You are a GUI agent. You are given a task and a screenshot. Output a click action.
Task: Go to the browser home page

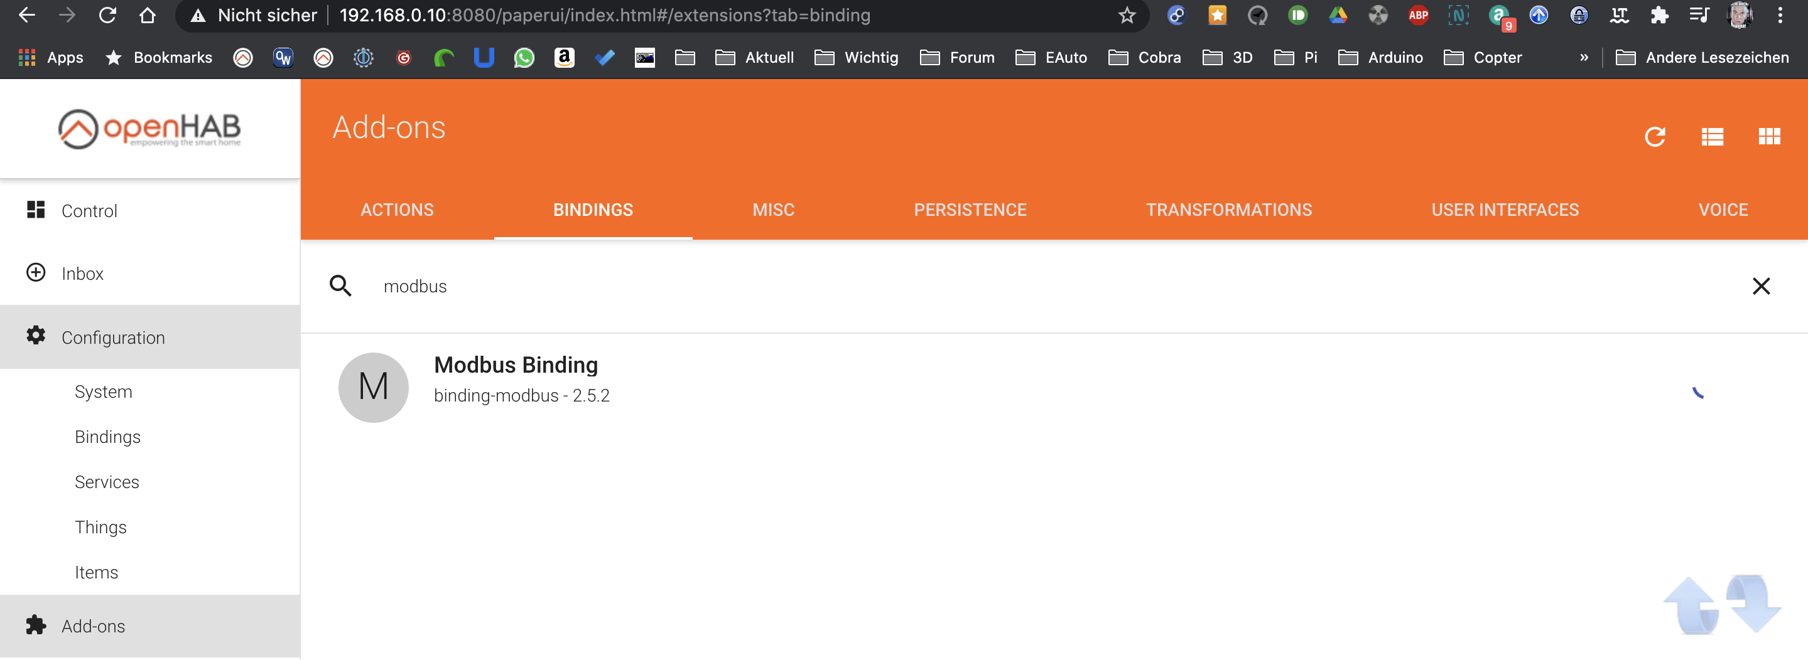point(148,14)
